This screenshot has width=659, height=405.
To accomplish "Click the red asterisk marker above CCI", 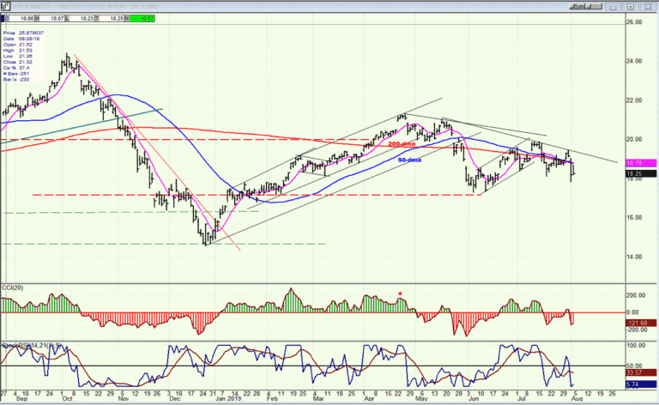I will coord(400,293).
